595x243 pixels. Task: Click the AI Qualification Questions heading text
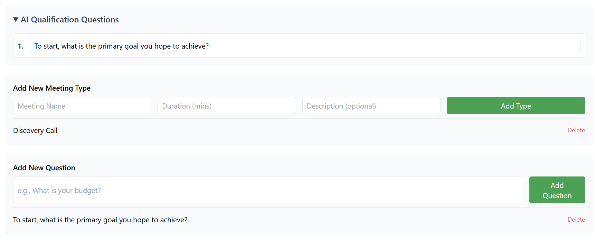69,20
